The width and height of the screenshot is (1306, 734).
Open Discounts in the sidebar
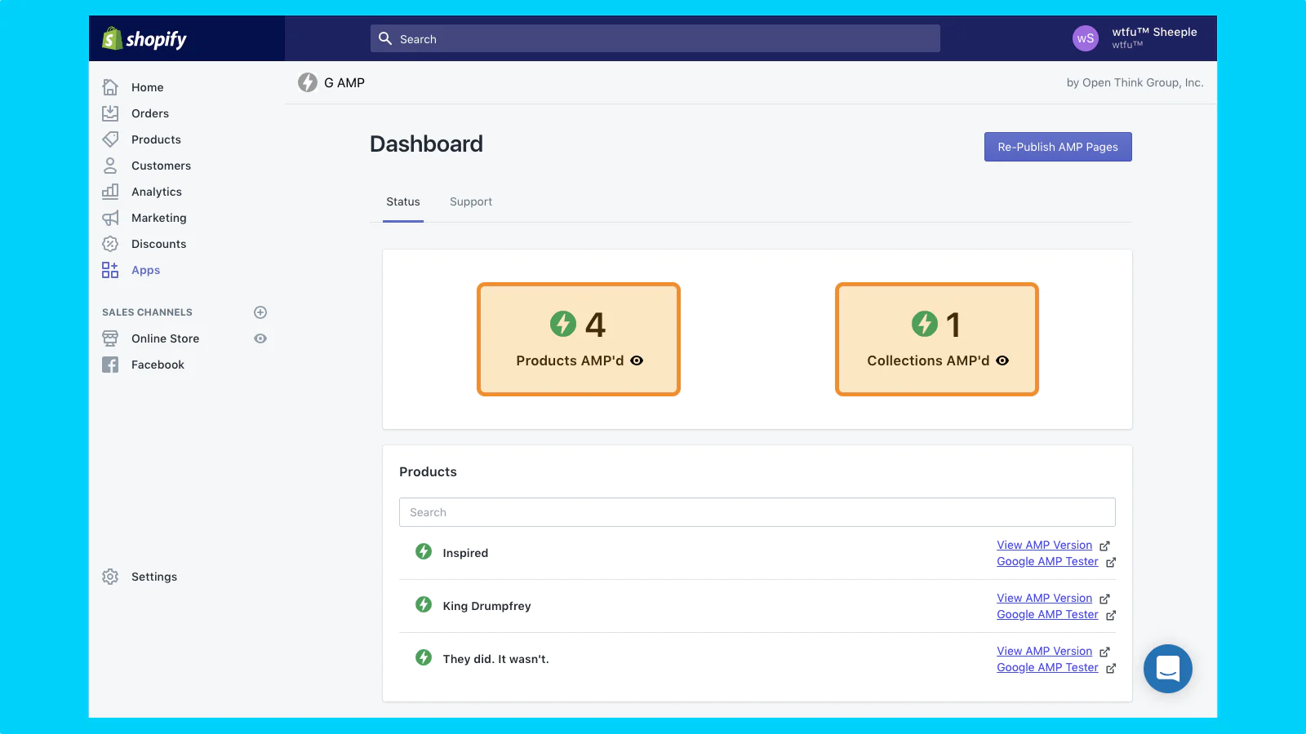click(159, 244)
